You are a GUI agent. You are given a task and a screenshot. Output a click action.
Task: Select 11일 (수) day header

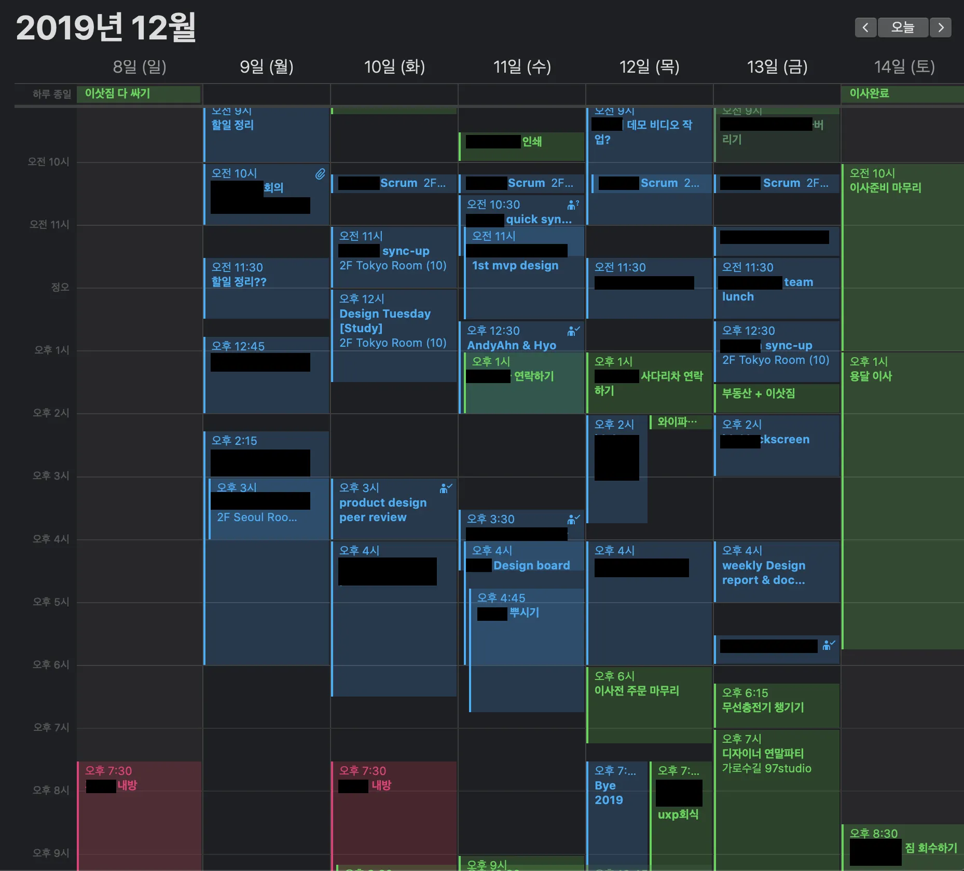(x=522, y=66)
